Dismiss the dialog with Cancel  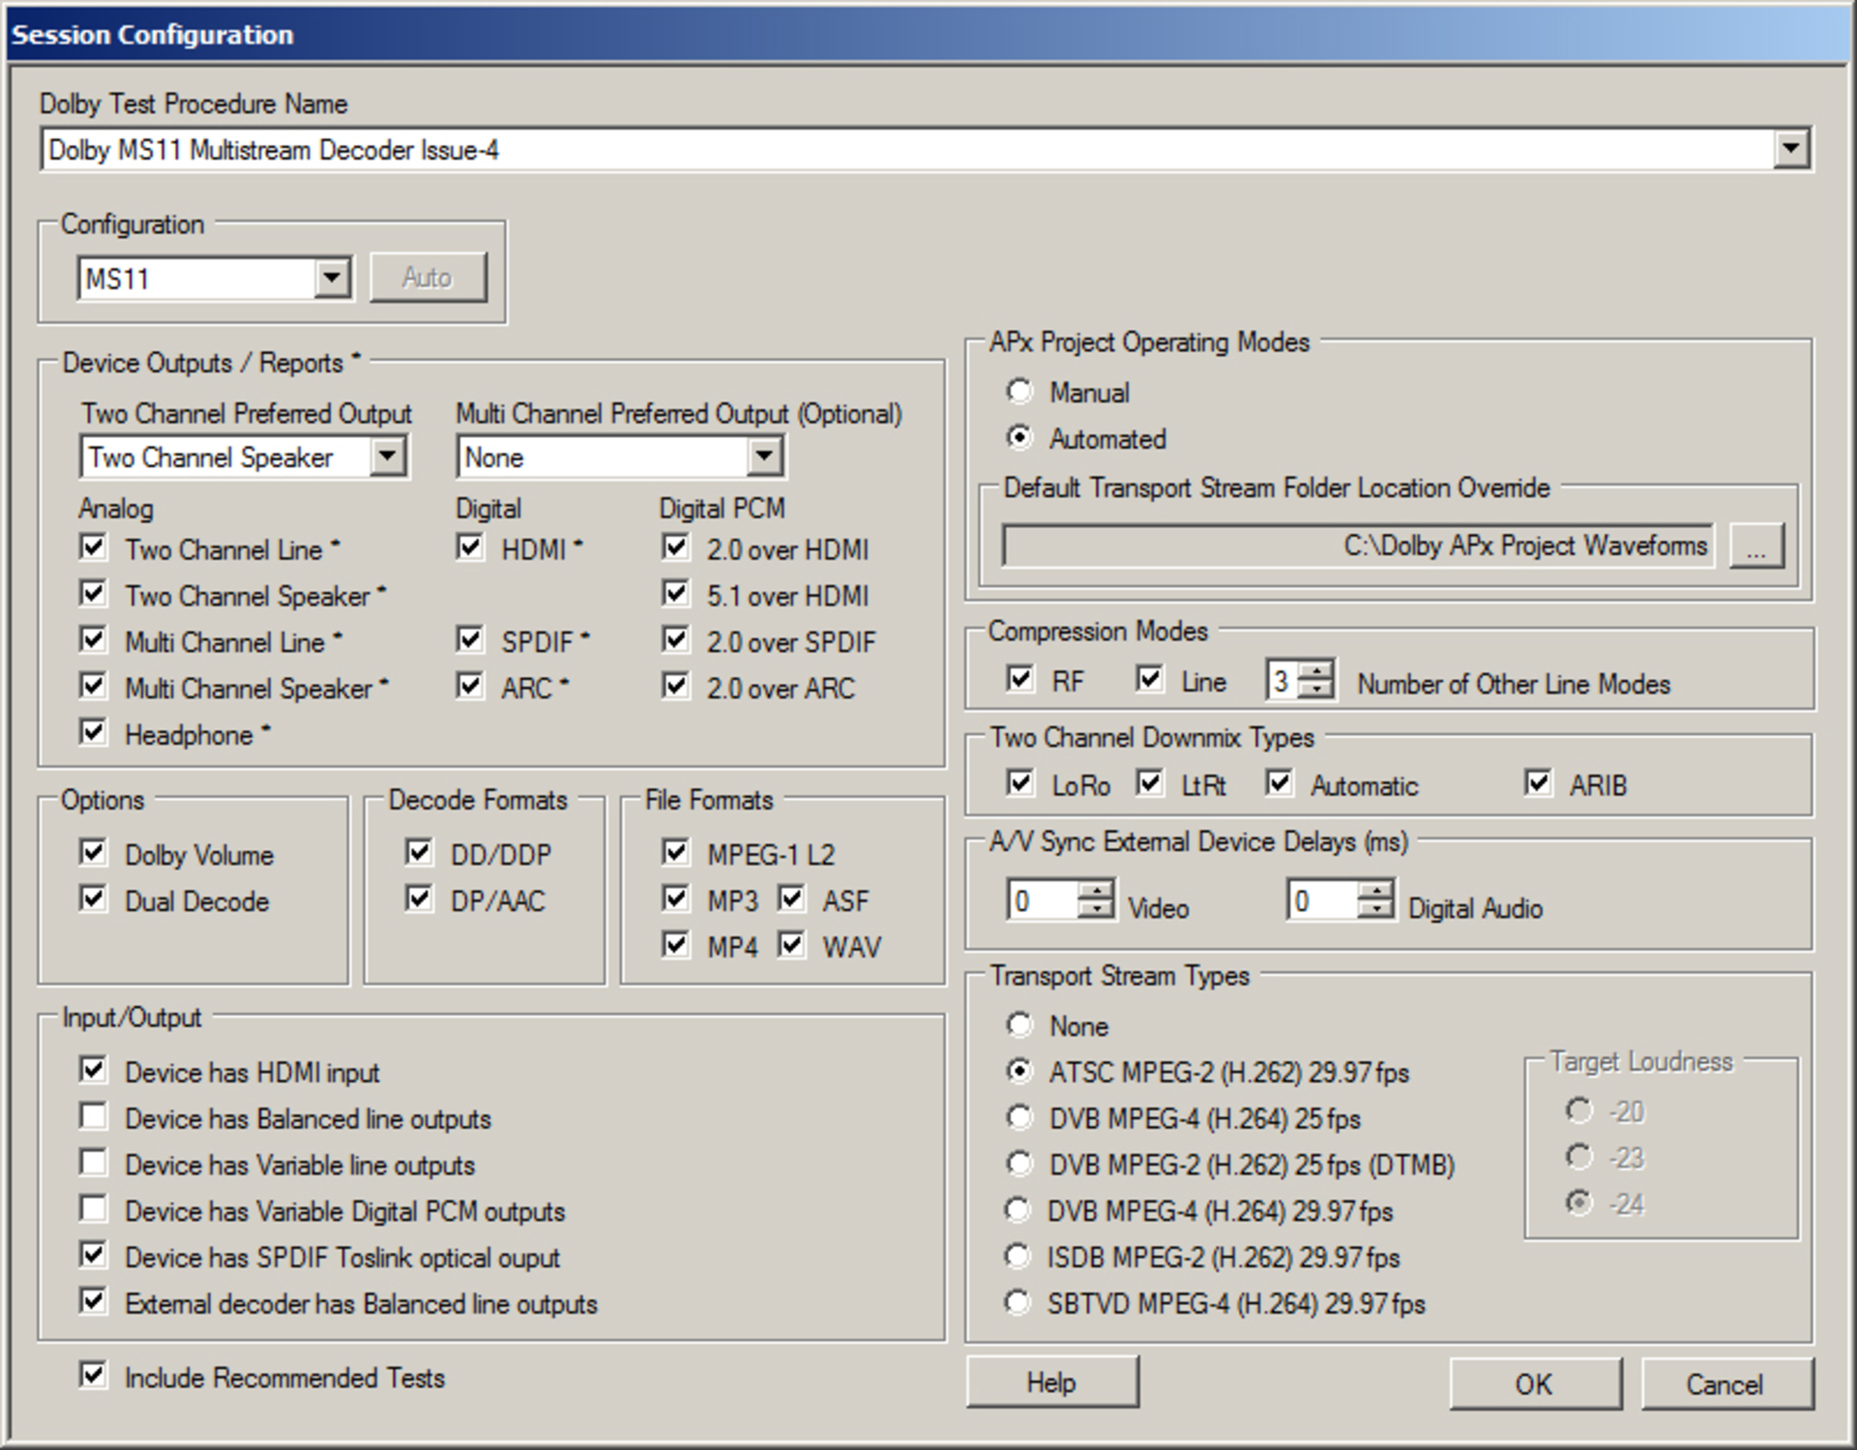click(x=1725, y=1382)
